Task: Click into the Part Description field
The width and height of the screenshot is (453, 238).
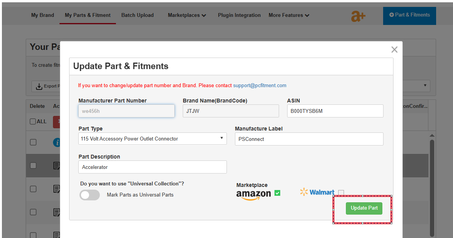Action: [152, 167]
